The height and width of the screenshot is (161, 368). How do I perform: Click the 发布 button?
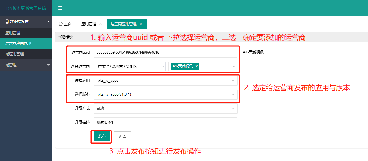[102, 136]
